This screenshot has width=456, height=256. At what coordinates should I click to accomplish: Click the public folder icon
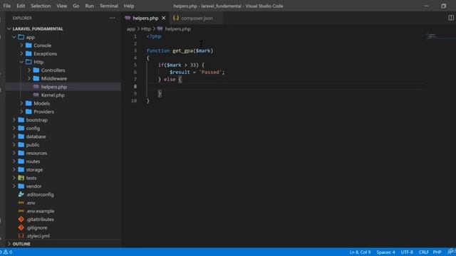(21, 144)
